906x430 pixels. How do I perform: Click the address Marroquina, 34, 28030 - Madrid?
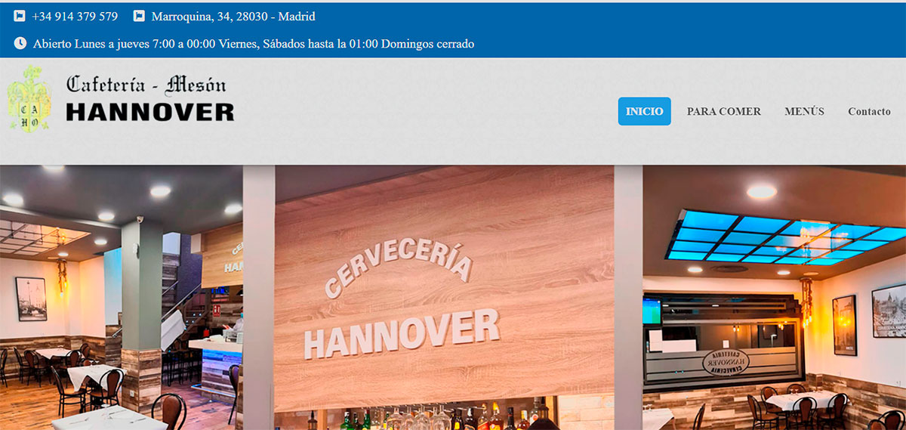(233, 16)
